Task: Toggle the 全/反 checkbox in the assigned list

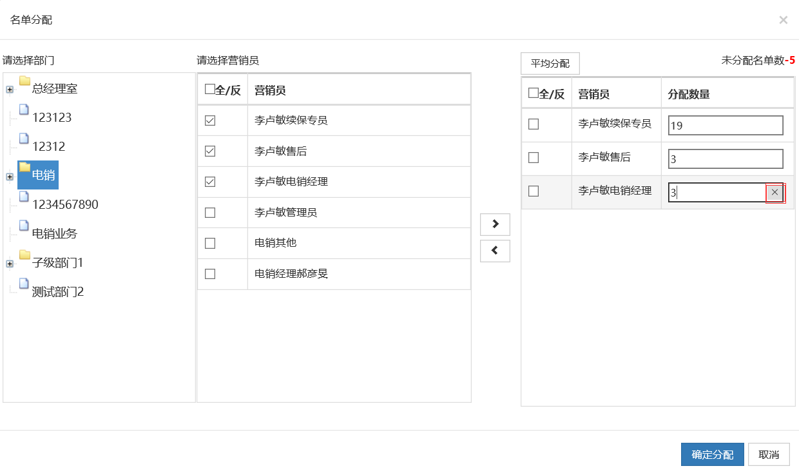Action: 533,93
